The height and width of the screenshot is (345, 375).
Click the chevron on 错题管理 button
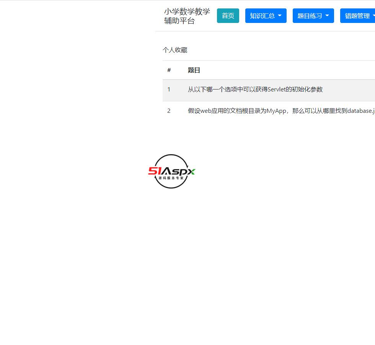pos(373,16)
